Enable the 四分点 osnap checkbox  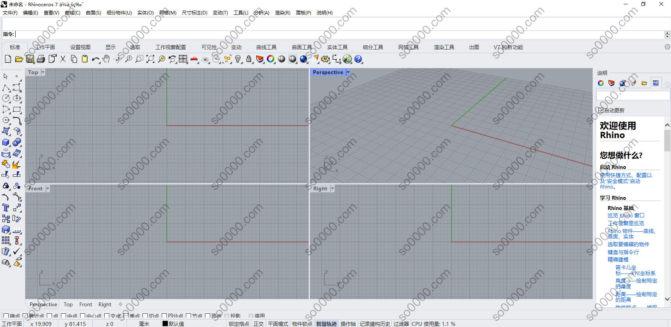click(x=164, y=316)
